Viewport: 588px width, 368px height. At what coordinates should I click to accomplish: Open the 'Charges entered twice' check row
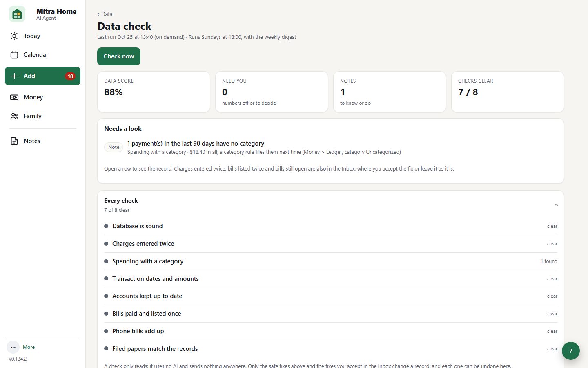point(331,244)
